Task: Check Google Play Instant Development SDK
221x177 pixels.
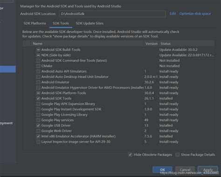Action: 38,109
